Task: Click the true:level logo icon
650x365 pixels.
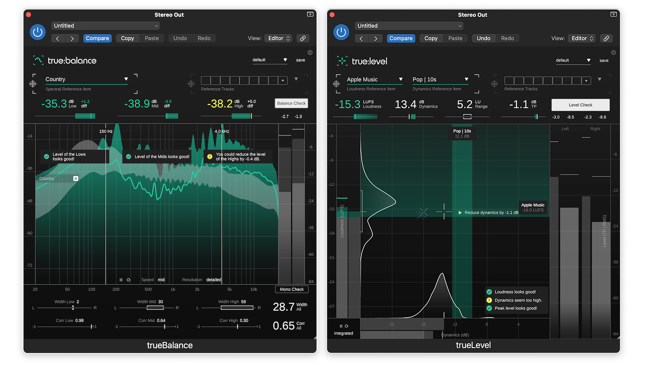Action: click(x=342, y=60)
